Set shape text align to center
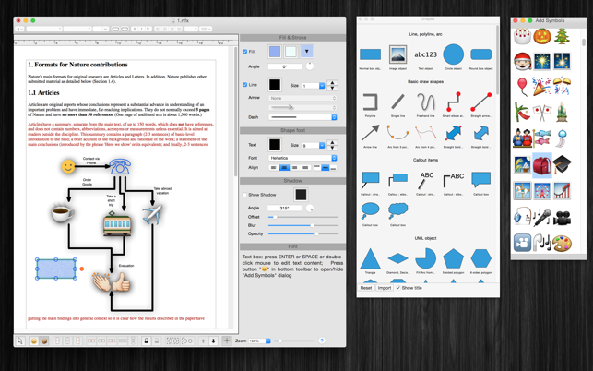 284,168
